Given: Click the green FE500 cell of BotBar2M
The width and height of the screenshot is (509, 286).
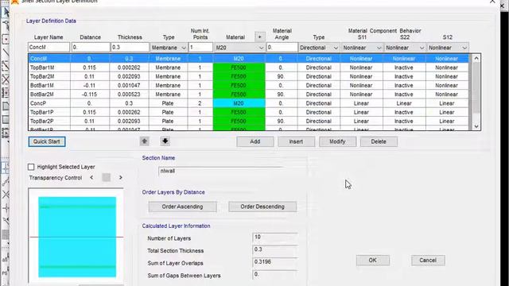Looking at the screenshot, I should [x=239, y=95].
